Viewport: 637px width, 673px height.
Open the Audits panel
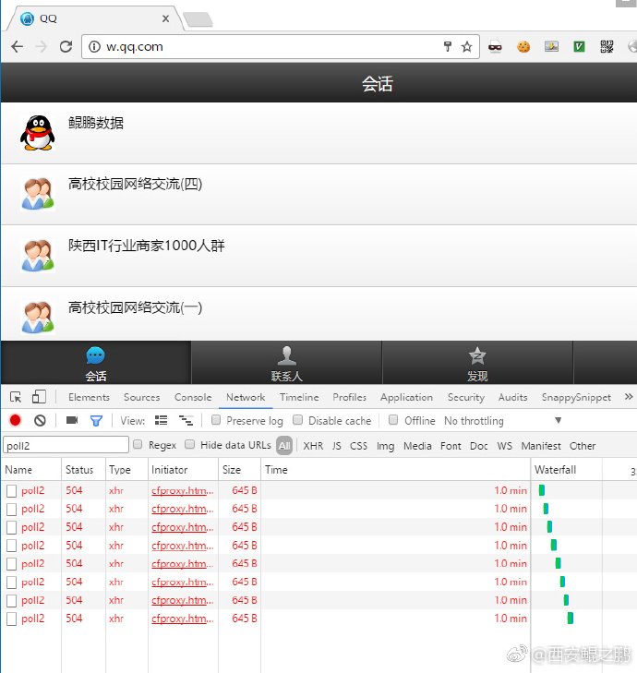tap(512, 398)
